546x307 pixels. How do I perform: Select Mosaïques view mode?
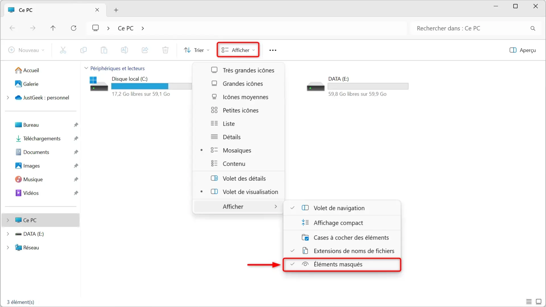[239, 150]
